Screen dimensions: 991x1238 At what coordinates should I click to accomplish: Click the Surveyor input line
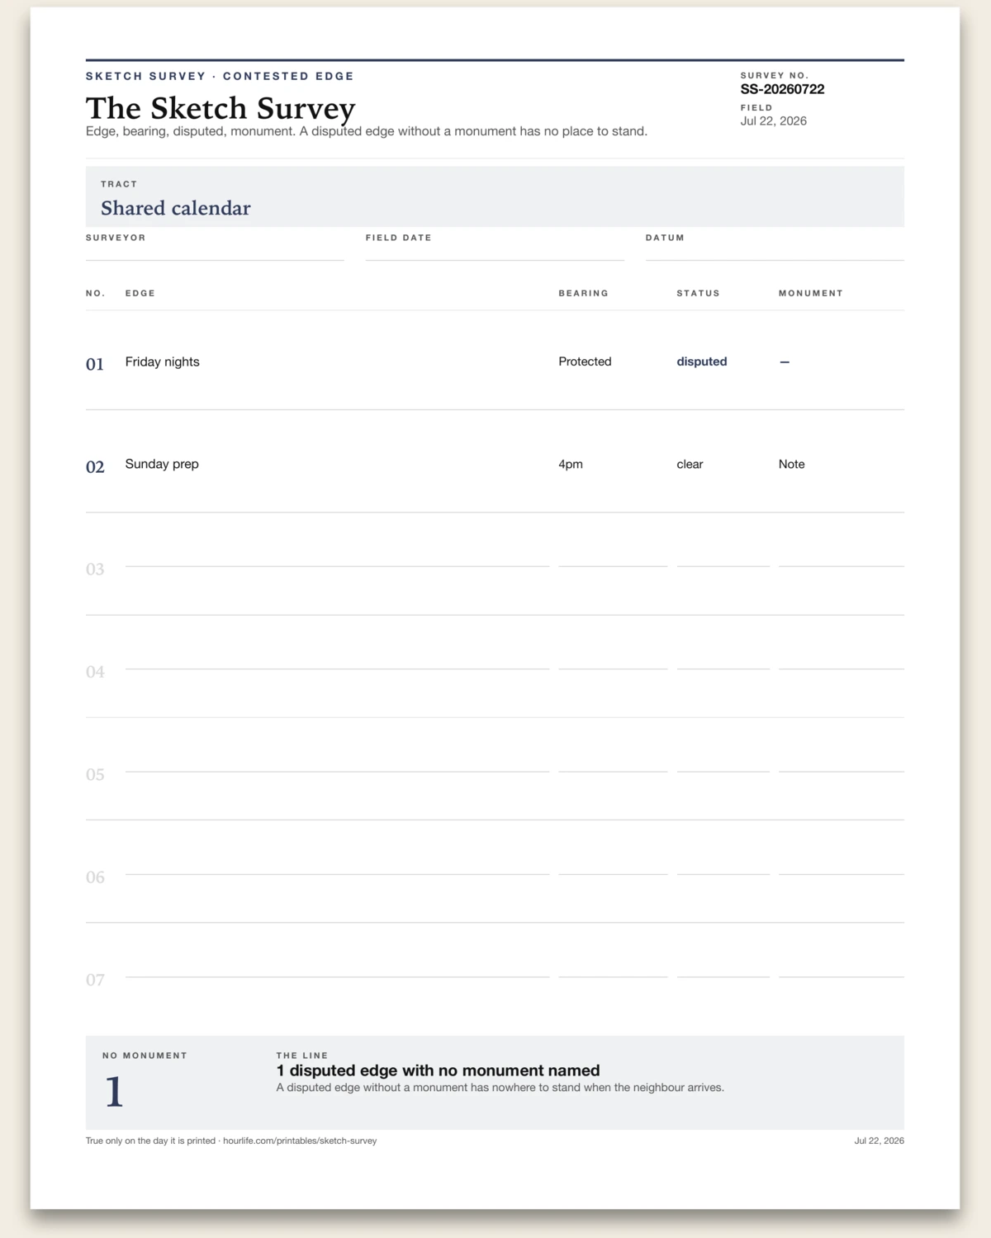(215, 253)
